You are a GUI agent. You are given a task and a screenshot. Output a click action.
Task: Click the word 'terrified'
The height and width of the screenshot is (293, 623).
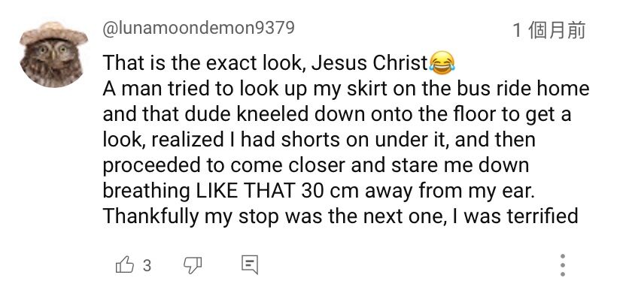coord(542,216)
